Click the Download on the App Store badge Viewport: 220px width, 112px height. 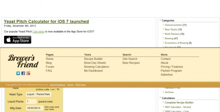18,40
